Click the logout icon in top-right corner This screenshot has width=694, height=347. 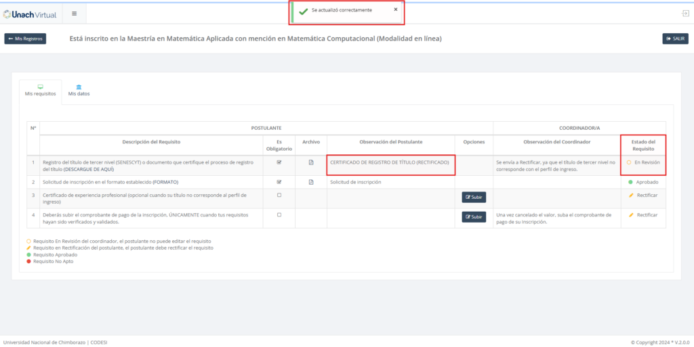point(685,14)
